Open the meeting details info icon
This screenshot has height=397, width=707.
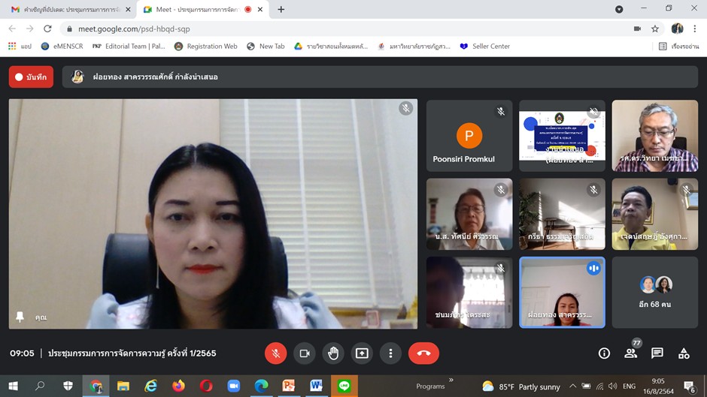pyautogui.click(x=604, y=353)
